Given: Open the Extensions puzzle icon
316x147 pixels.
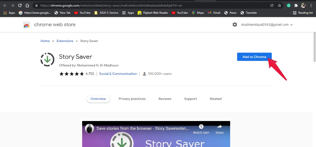Looking at the screenshot, I should [x=296, y=5].
